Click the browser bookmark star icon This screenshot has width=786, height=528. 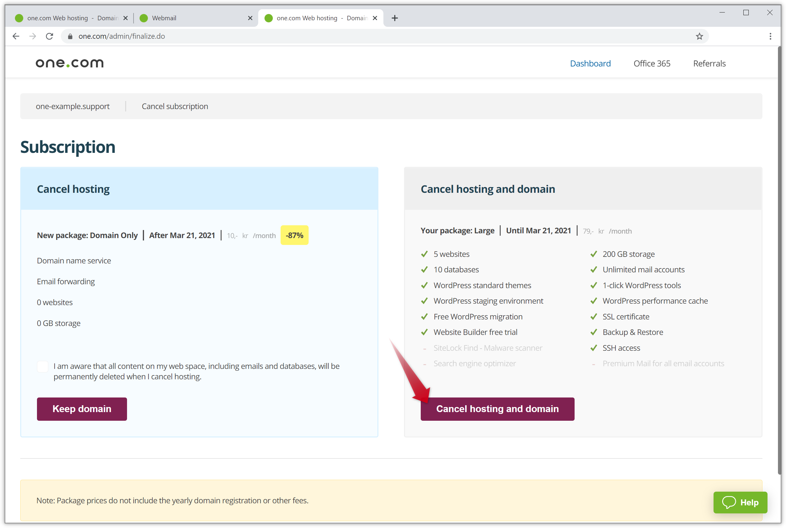point(700,36)
